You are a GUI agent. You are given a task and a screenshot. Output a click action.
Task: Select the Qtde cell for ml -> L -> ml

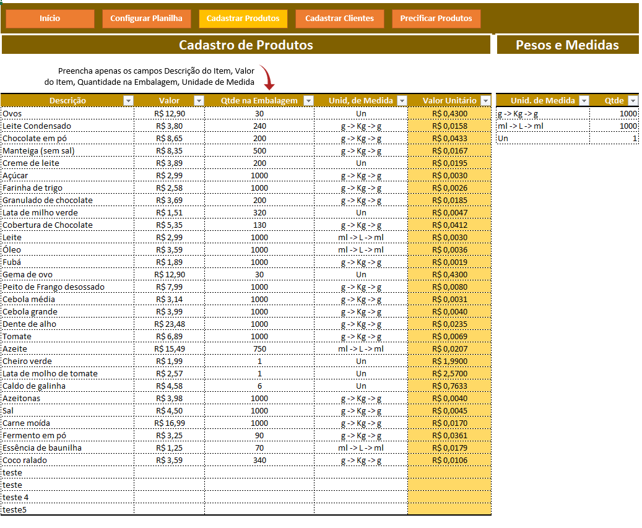613,126
